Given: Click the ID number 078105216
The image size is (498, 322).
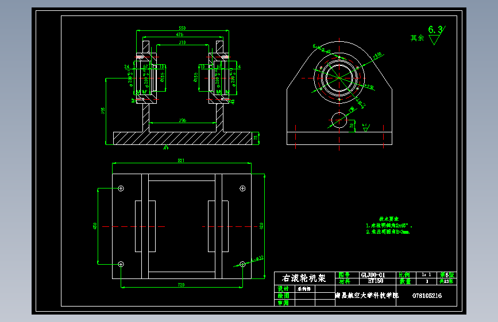Looking at the screenshot, I should 427,296.
